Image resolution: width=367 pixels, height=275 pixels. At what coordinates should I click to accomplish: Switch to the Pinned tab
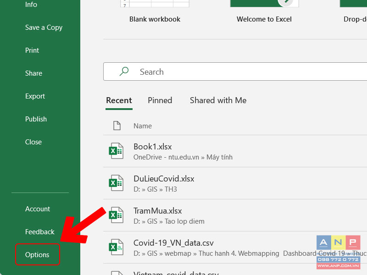point(160,100)
